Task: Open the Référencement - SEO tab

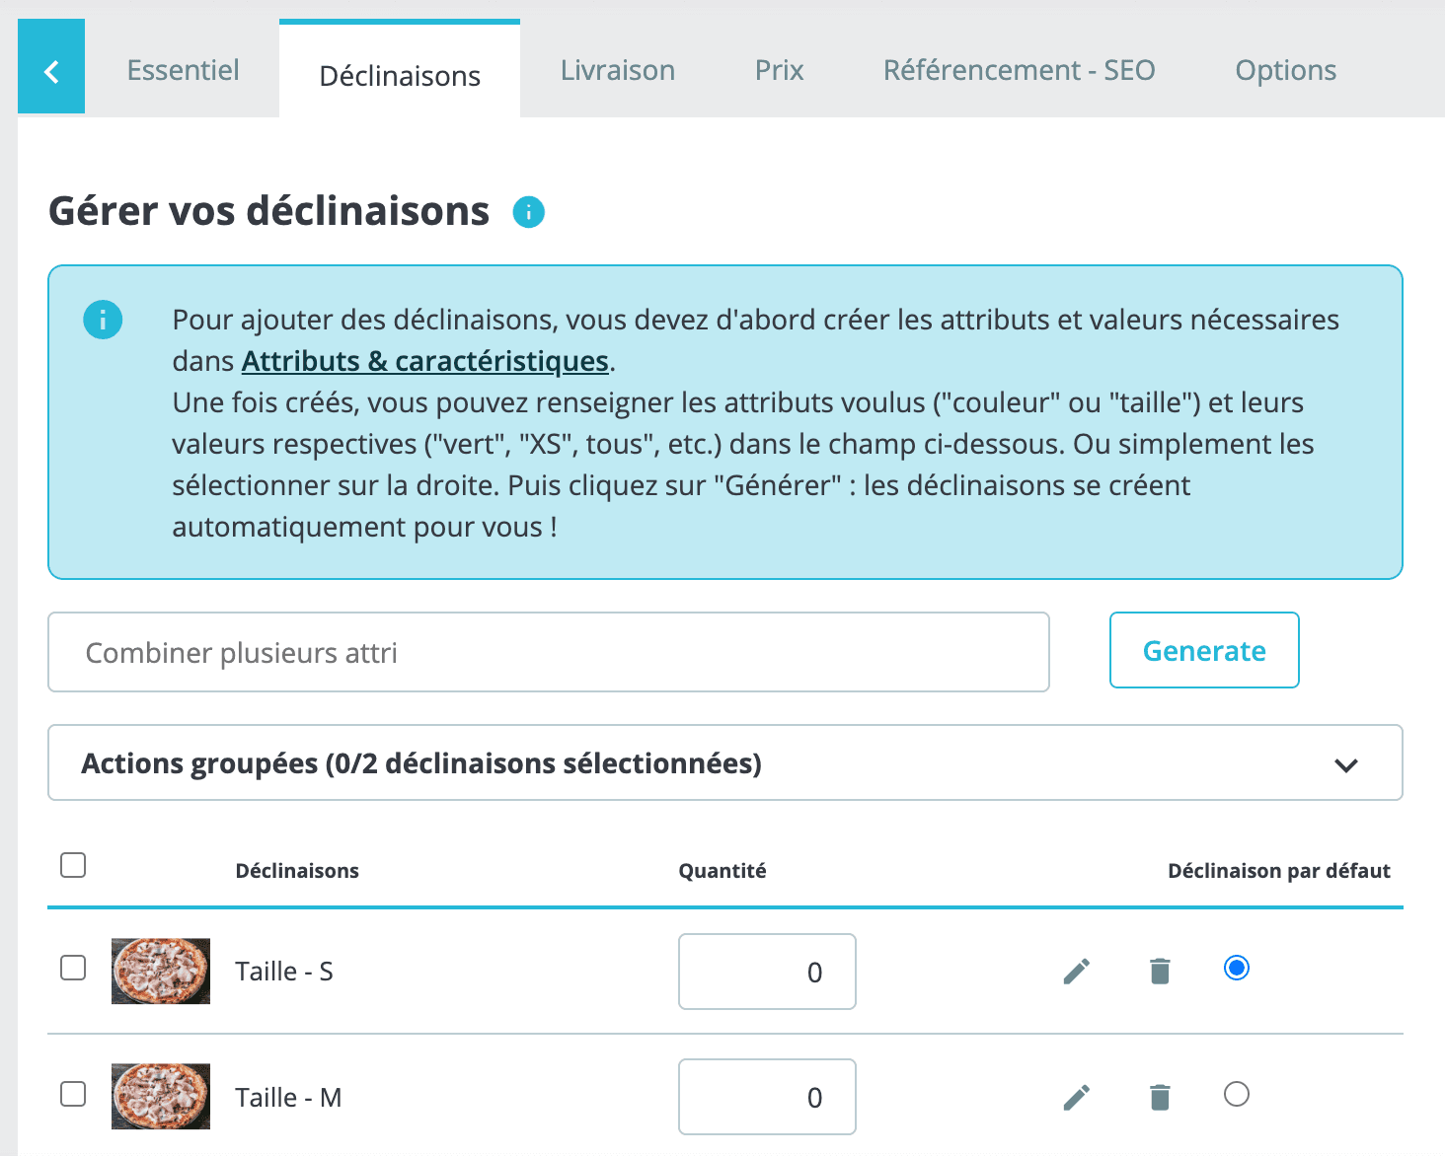Action: click(1019, 70)
